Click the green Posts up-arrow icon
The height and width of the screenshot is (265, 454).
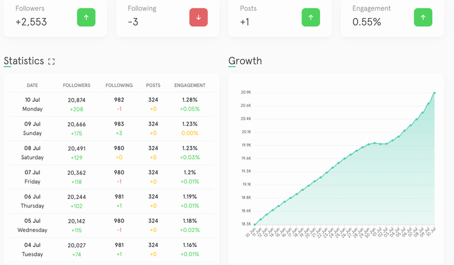[311, 18]
